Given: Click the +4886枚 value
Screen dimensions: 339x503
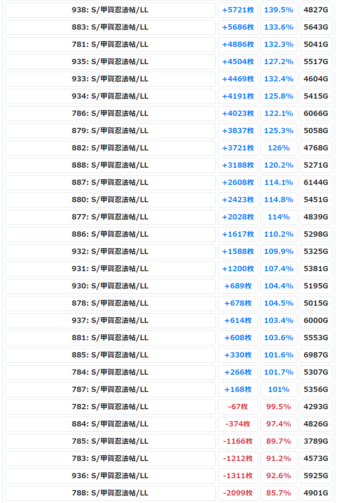Looking at the screenshot, I should tap(238, 45).
